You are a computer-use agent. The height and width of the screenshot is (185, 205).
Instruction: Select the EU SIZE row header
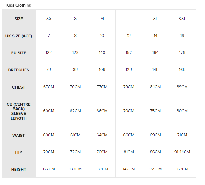pos(19,53)
